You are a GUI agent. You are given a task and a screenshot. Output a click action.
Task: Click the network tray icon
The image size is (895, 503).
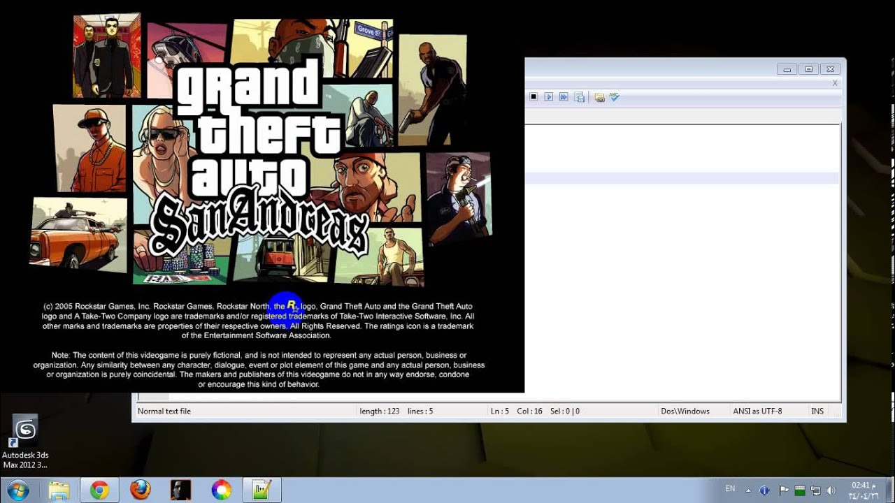click(x=815, y=490)
